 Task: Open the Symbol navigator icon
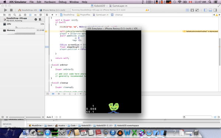click(x=10, y=15)
